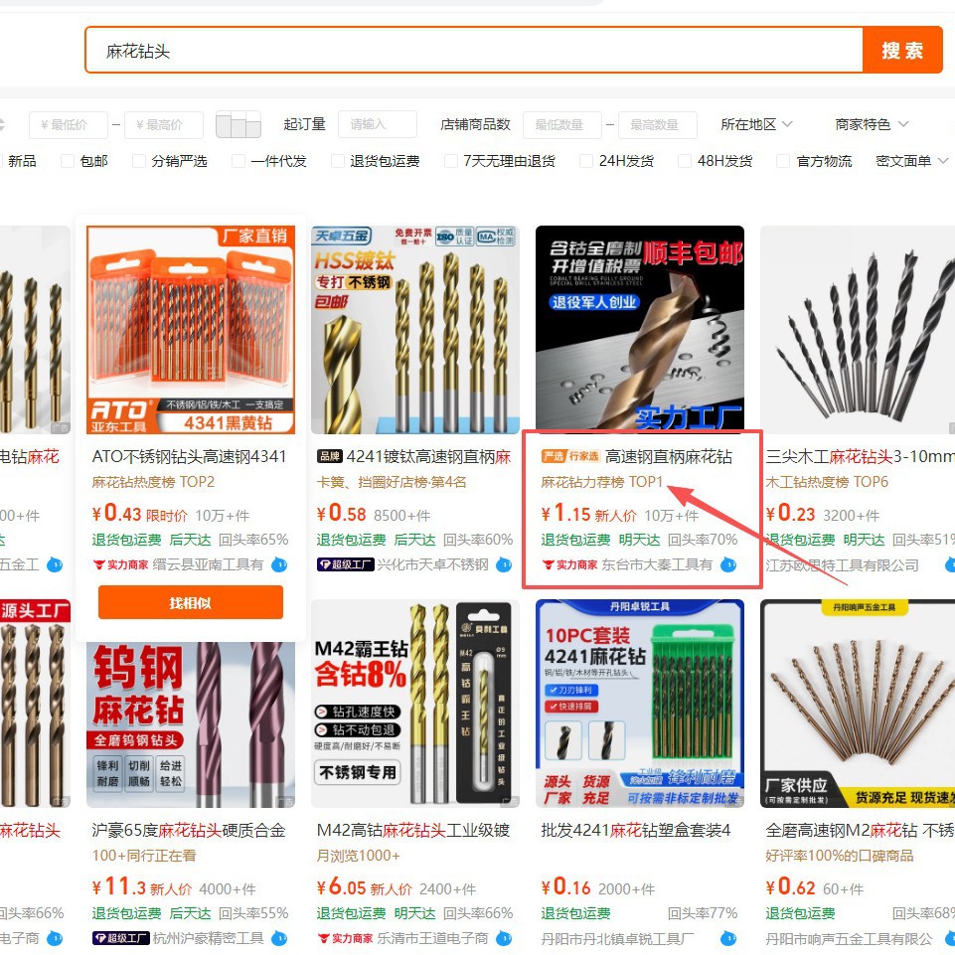Click the blue chat icon beside 缙云县亚南工具有
This screenshot has height=955, width=955.
(279, 564)
